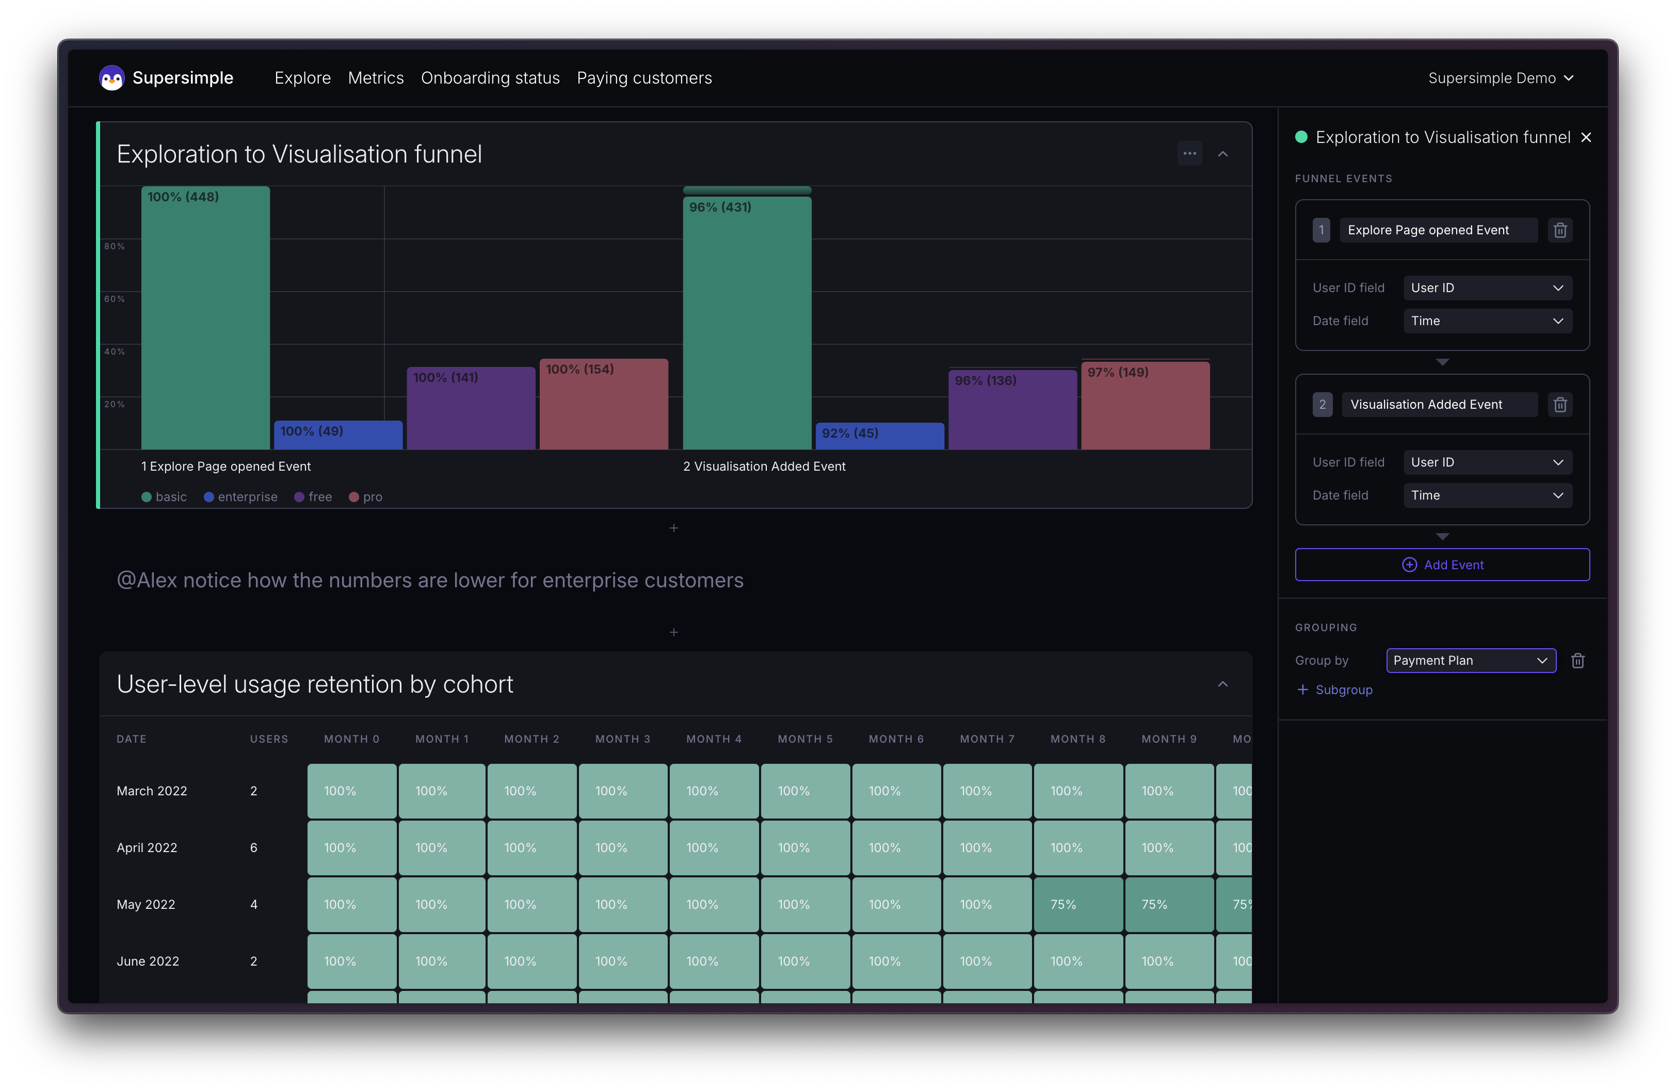Viewport: 1676px width, 1090px height.
Task: Delete the Visualisation Added Event
Action: point(1560,404)
